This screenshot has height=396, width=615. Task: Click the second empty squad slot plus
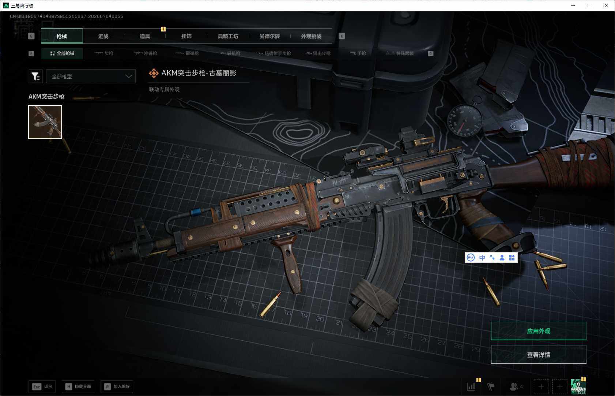coord(560,386)
